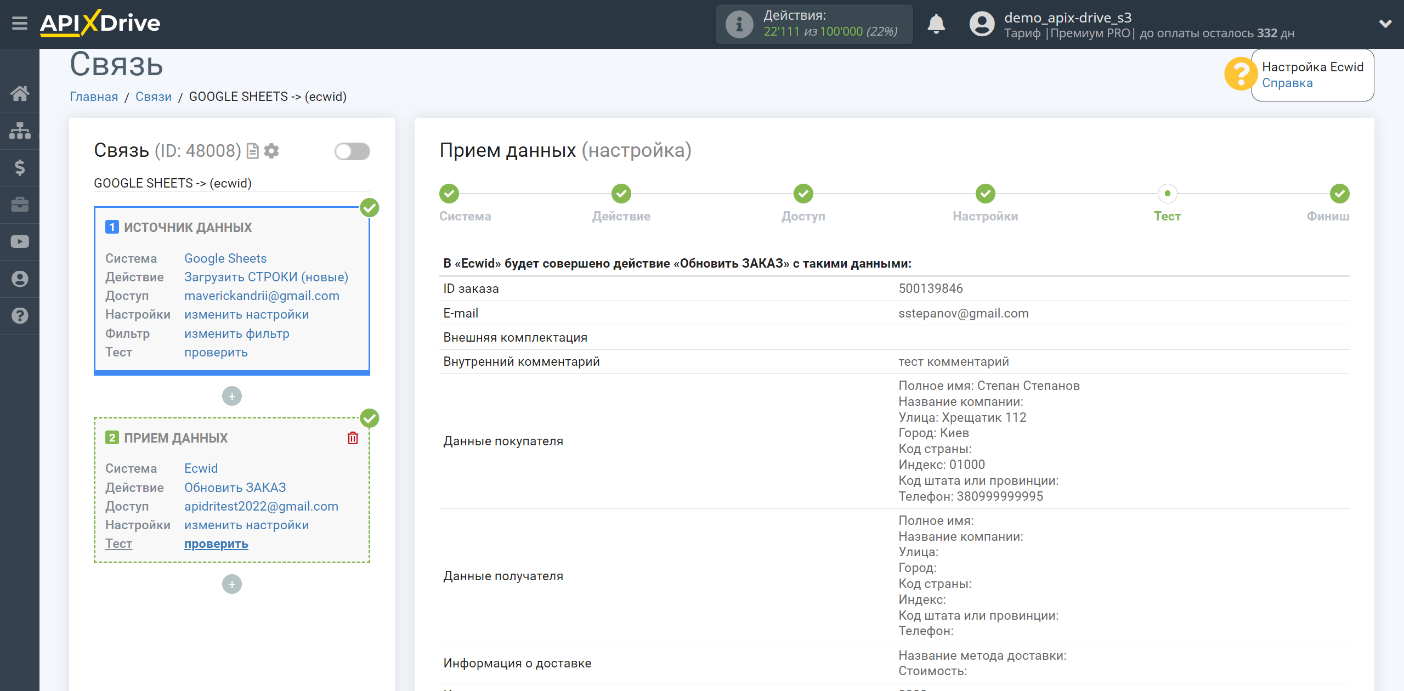This screenshot has height=691, width=1404.
Task: Click receiver изменить настройки link
Action: (246, 525)
